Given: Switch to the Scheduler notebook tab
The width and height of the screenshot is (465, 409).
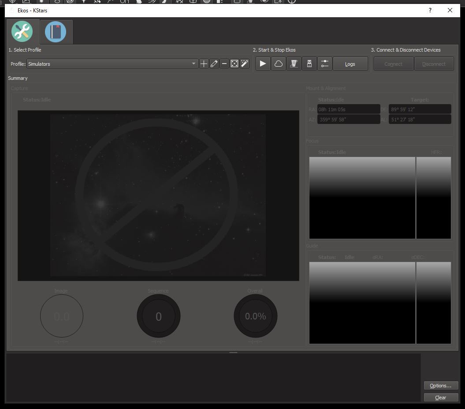Looking at the screenshot, I should pos(56,32).
